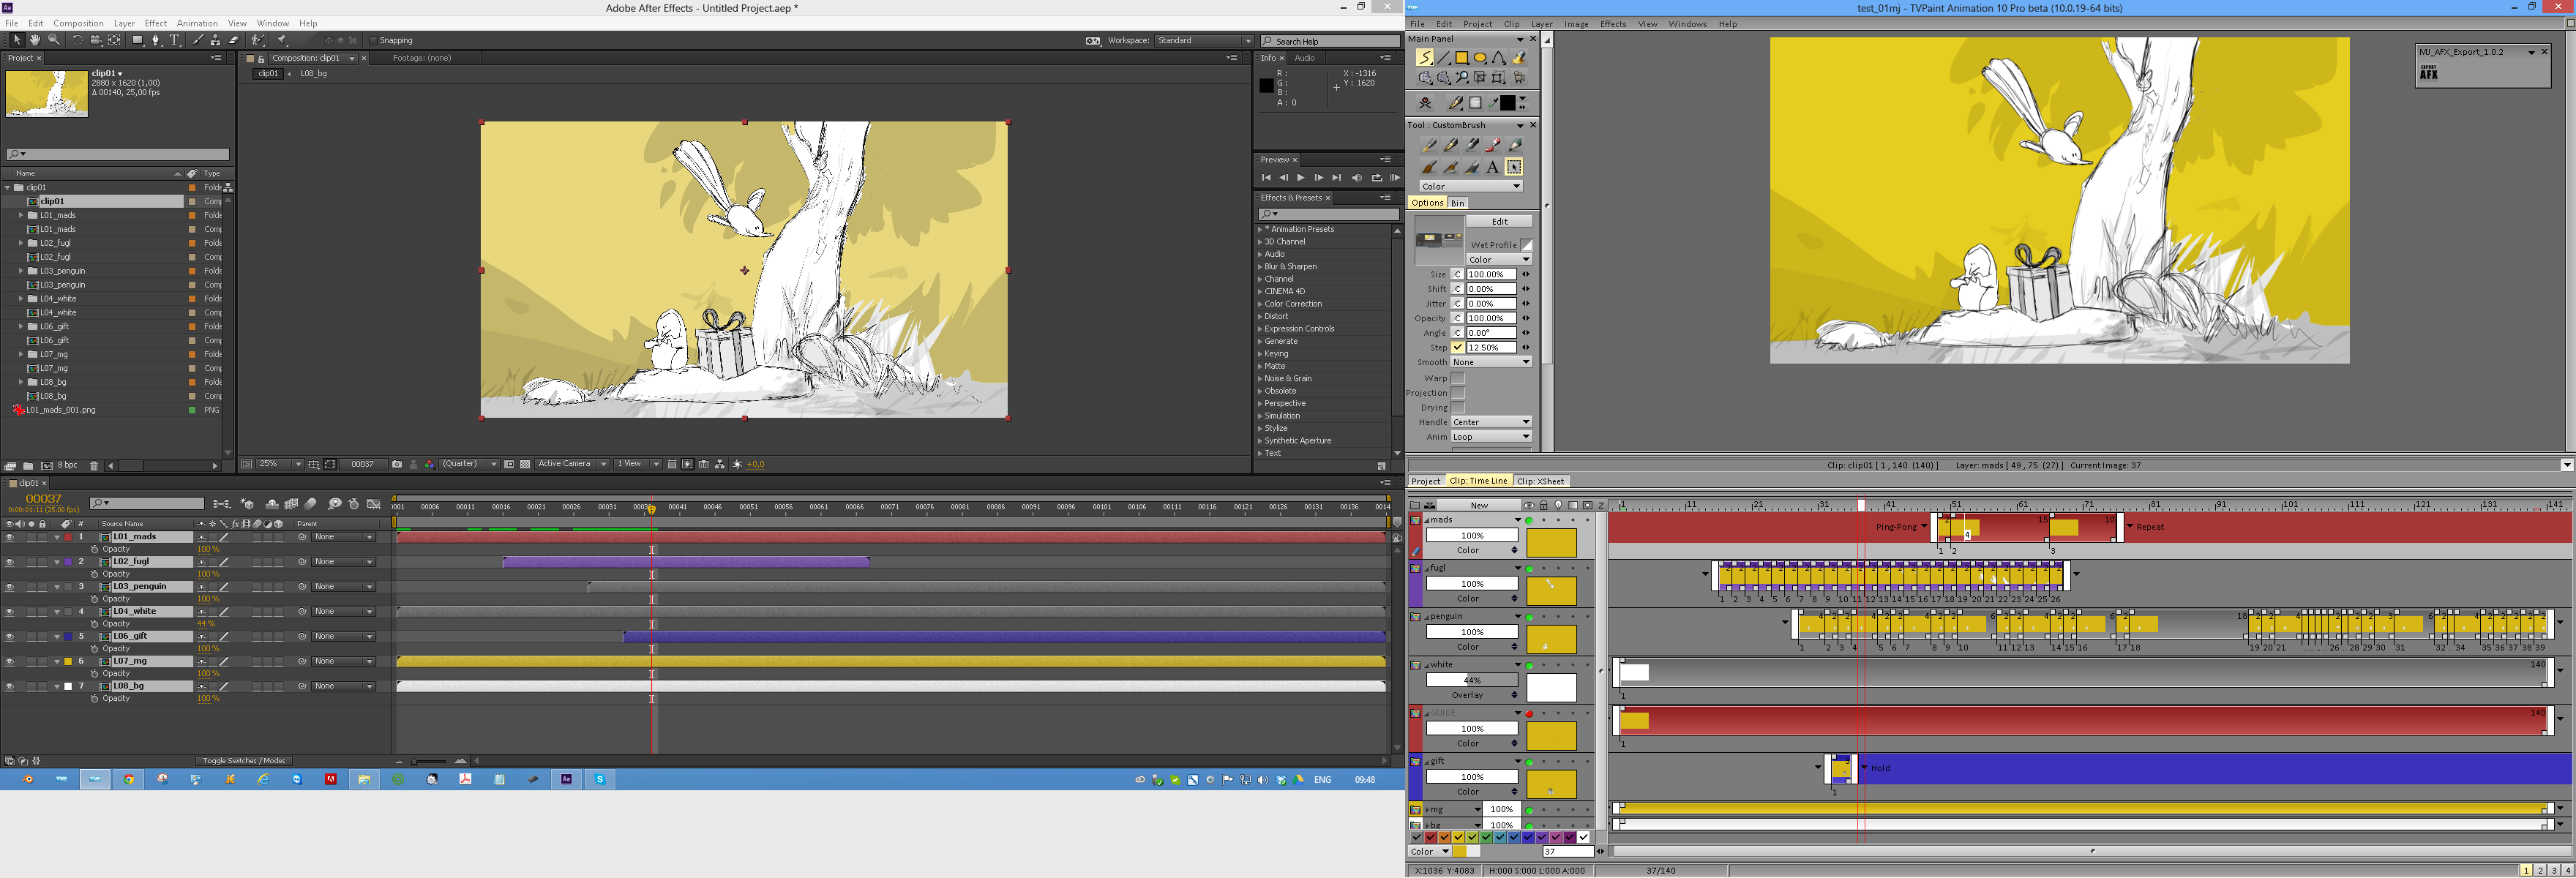The height and width of the screenshot is (878, 2576).
Task: Open the Workspace Standard dropdown
Action: coord(1204,41)
